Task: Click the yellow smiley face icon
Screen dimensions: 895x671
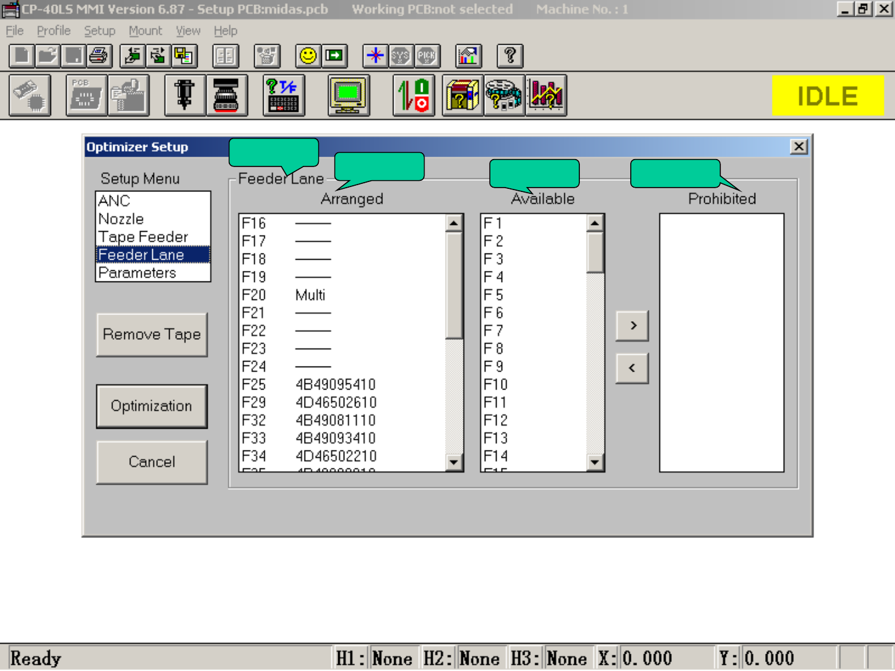Action: point(308,56)
